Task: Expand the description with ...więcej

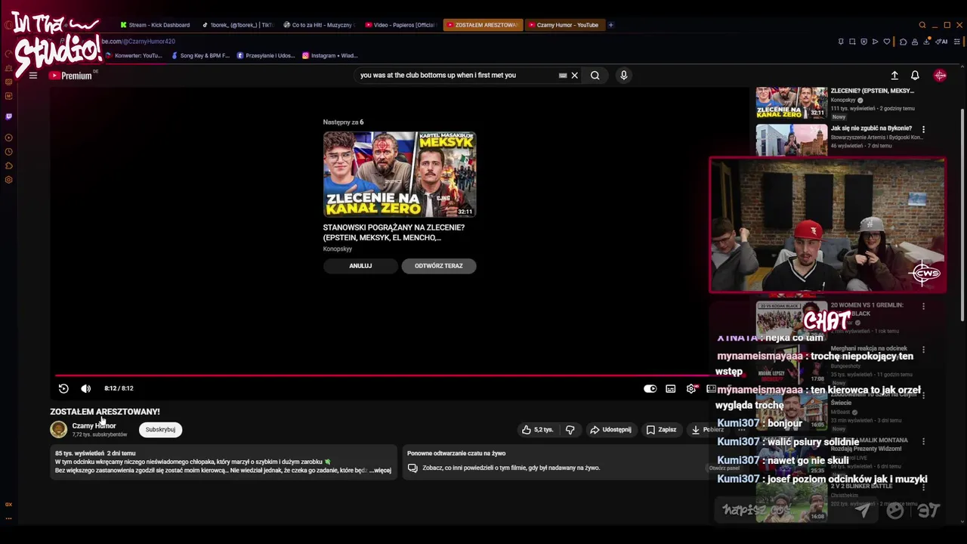Action: (x=380, y=471)
